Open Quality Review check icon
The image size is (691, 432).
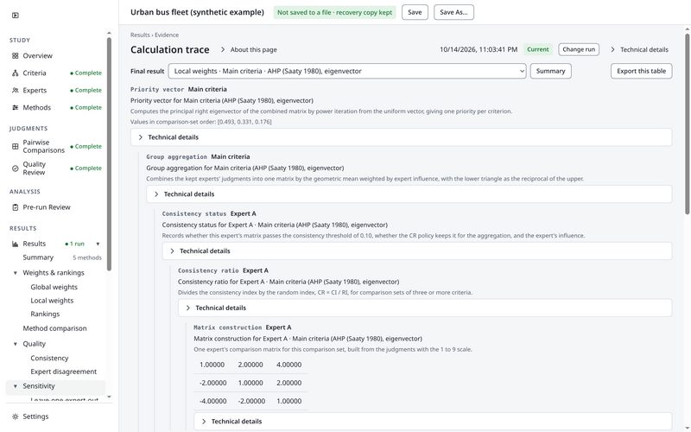tap(16, 168)
